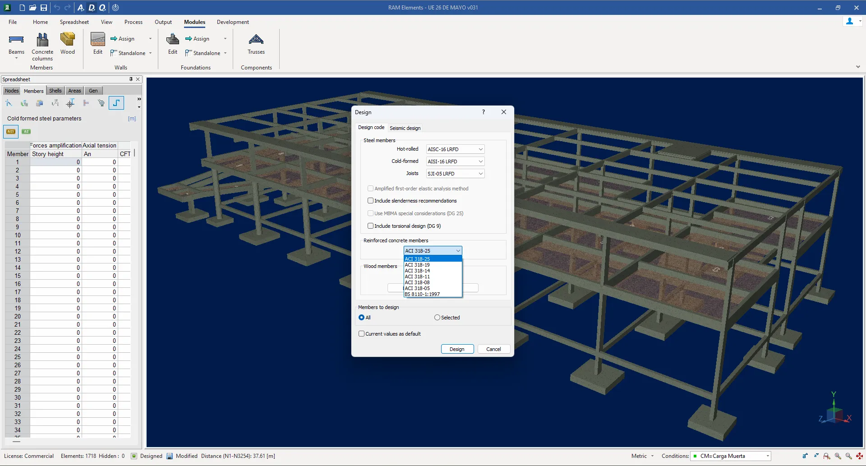
Task: Choose the Selected members radio button
Action: [x=437, y=318]
